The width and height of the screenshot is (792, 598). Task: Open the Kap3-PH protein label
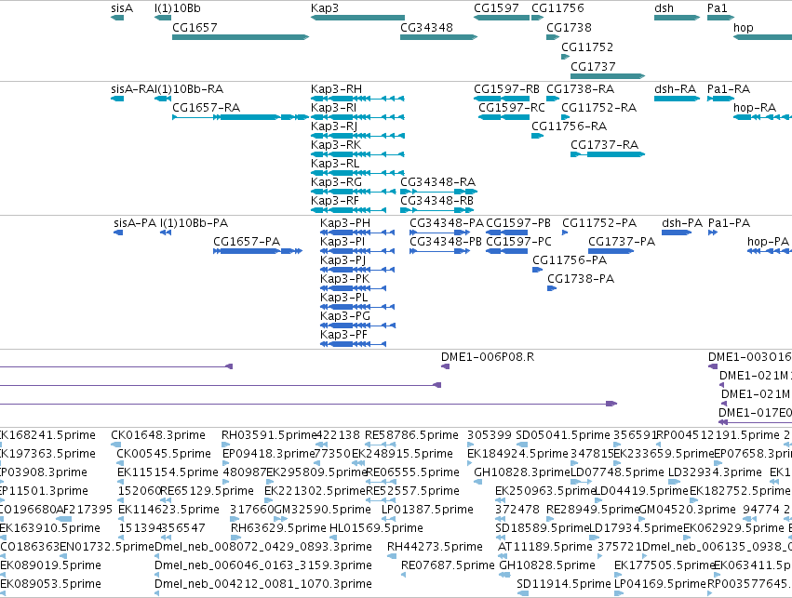click(345, 223)
